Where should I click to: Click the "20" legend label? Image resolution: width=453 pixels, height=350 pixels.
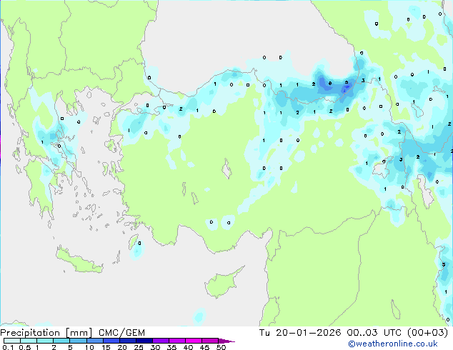click(122, 347)
